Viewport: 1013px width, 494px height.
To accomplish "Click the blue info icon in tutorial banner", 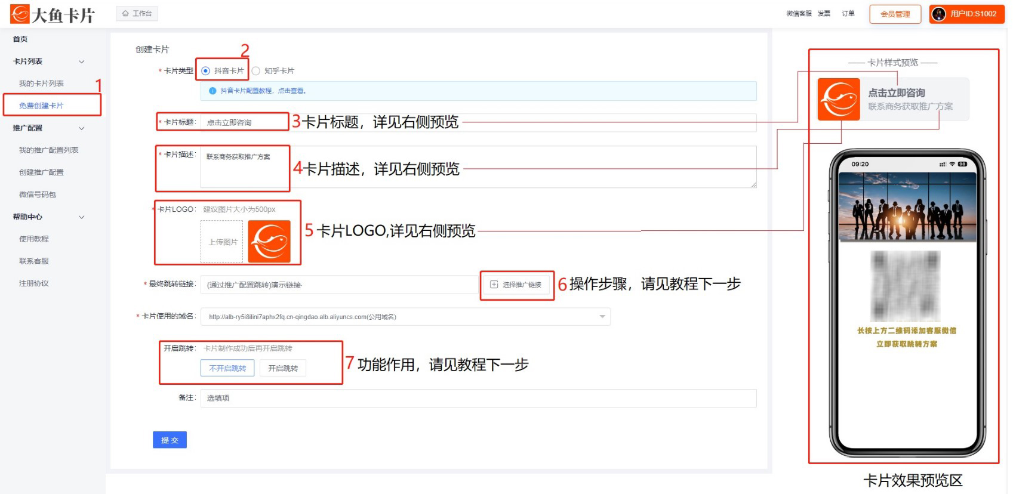I will 213,91.
